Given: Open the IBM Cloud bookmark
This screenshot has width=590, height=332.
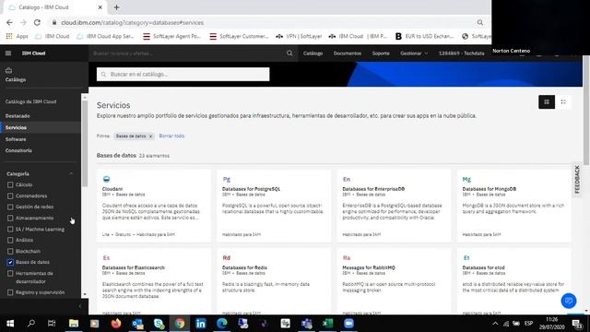Looking at the screenshot, I should point(53,37).
